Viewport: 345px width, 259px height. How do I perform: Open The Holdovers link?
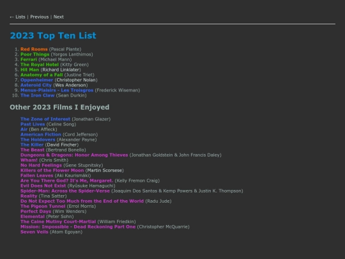coord(38,139)
